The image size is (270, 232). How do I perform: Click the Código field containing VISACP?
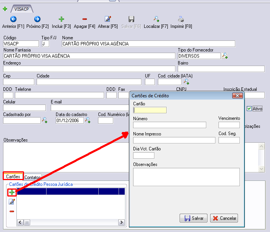21,44
